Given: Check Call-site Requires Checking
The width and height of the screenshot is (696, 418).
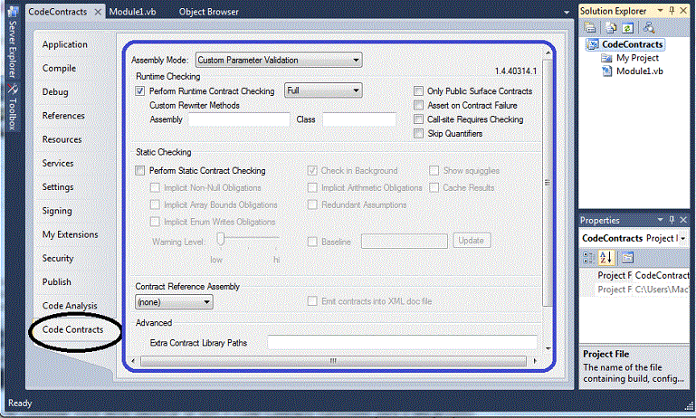Looking at the screenshot, I should (x=418, y=119).
